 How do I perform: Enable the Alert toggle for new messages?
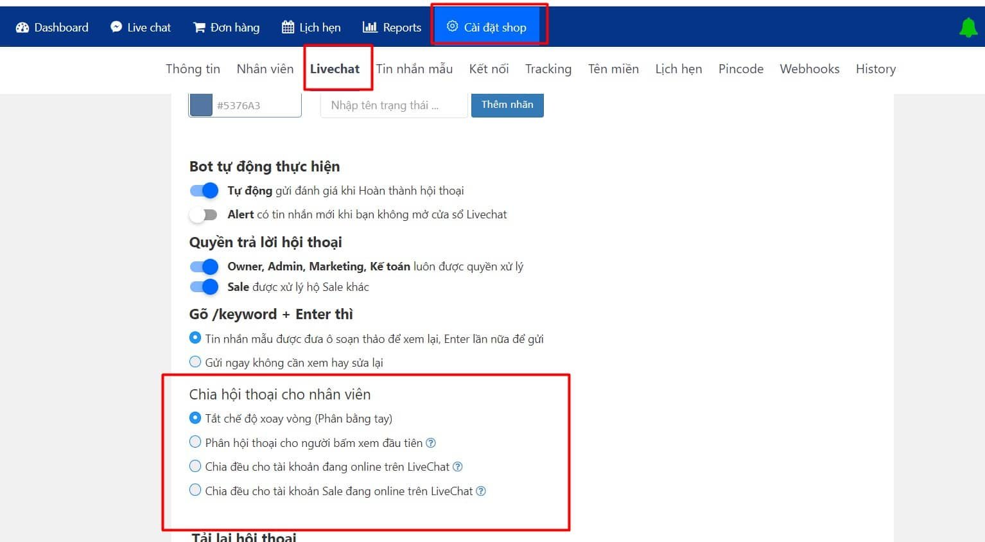[204, 214]
